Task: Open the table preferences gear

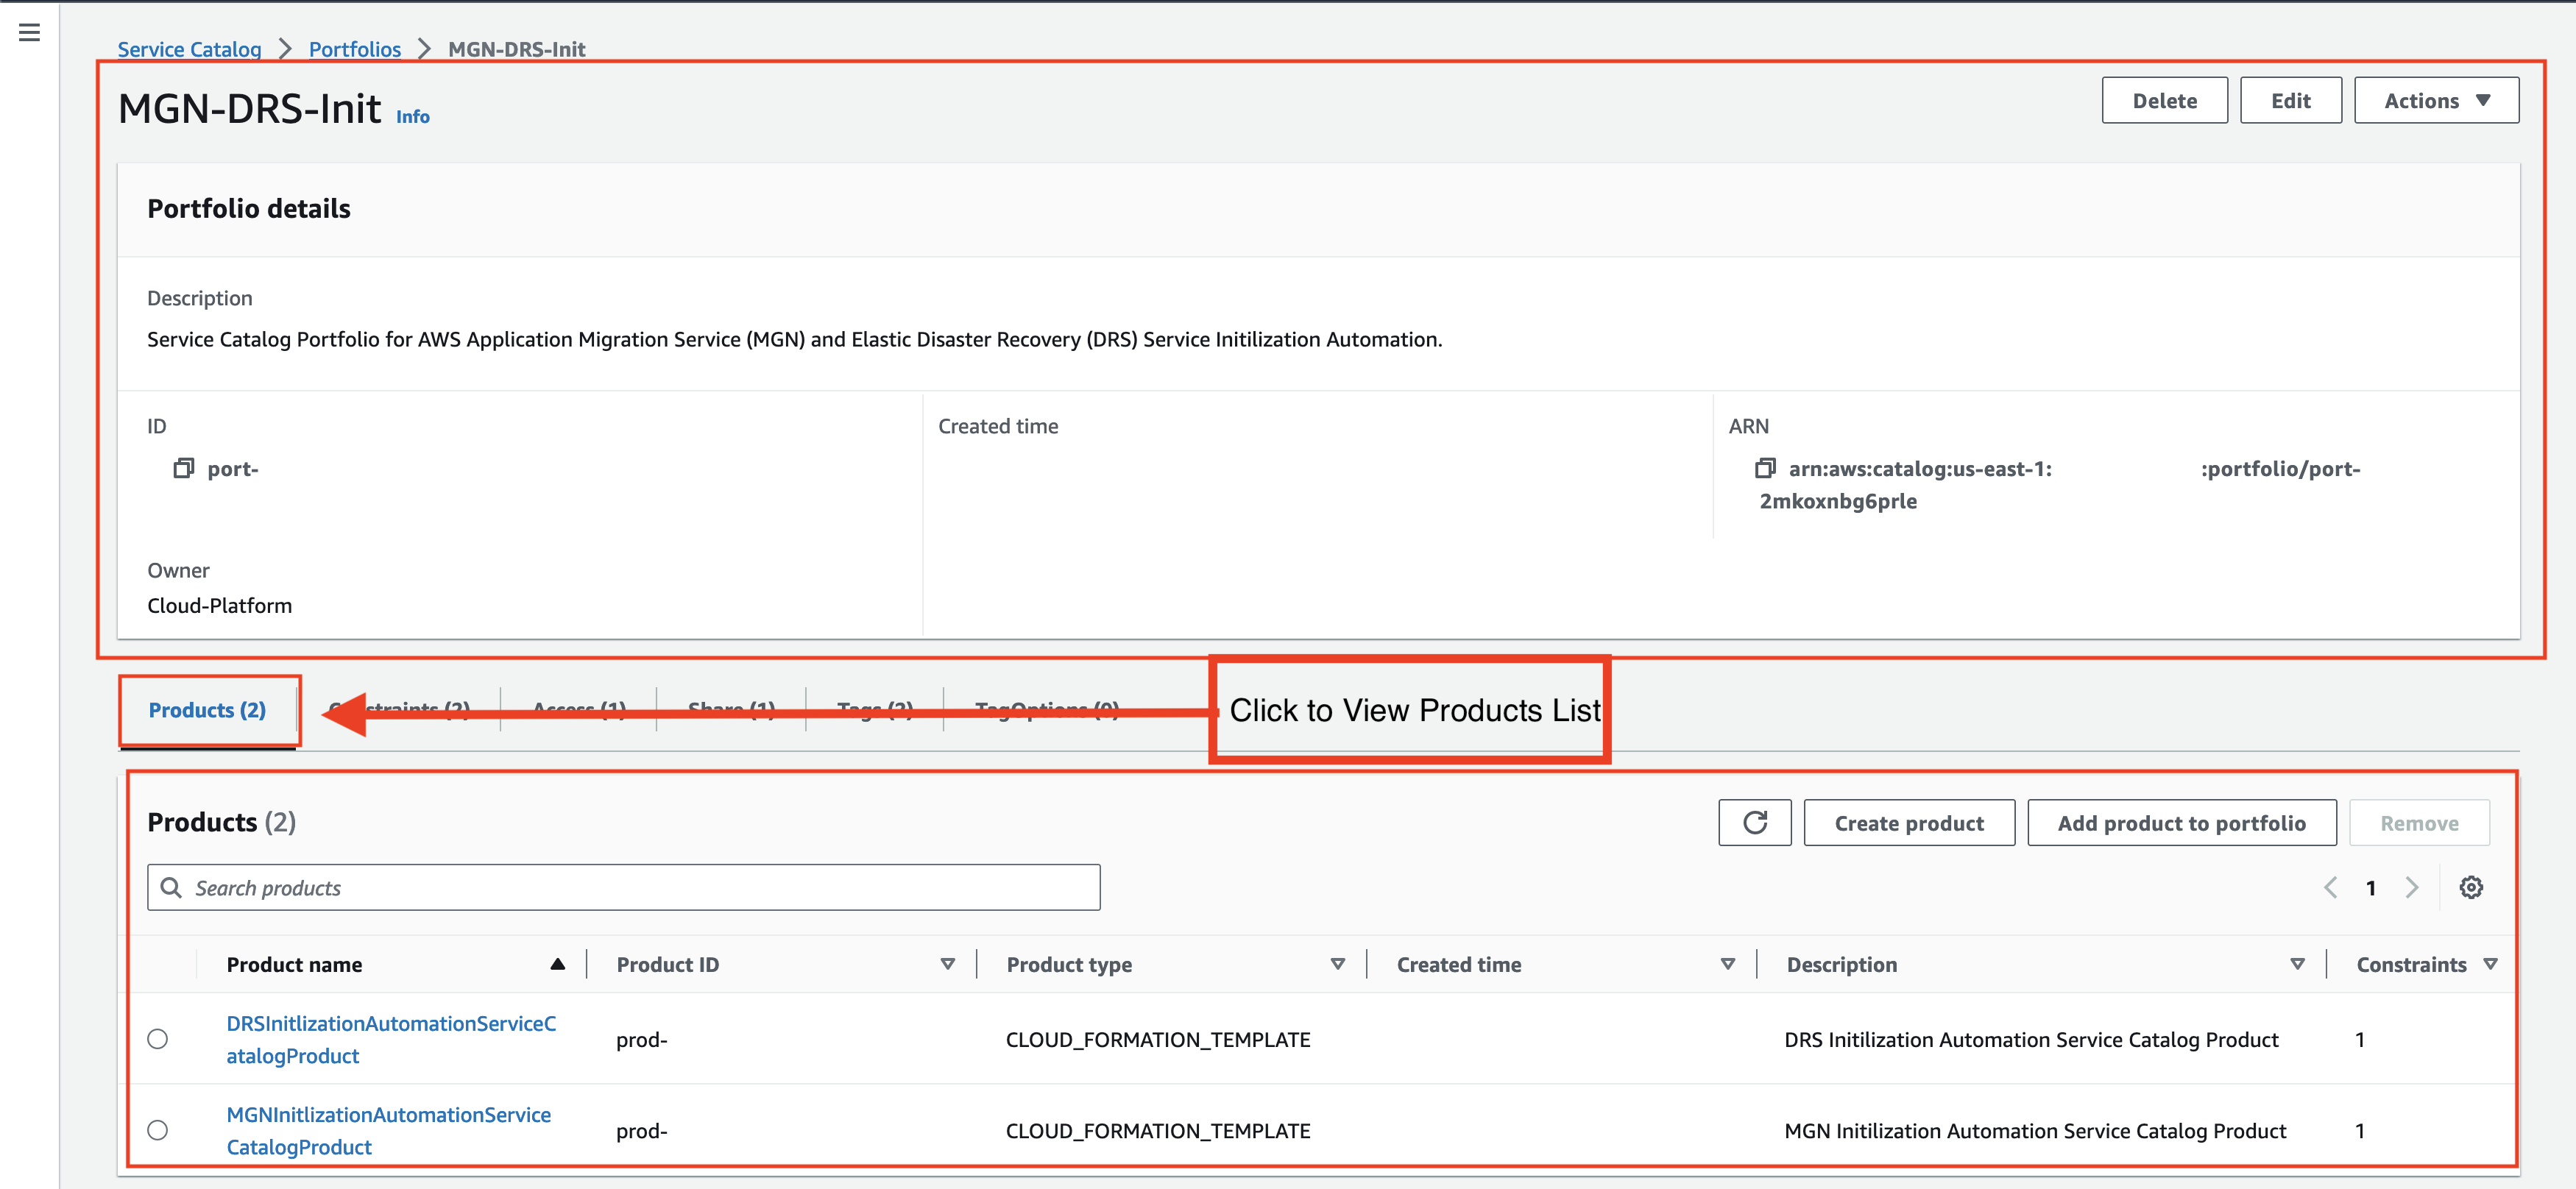Action: tap(2471, 887)
